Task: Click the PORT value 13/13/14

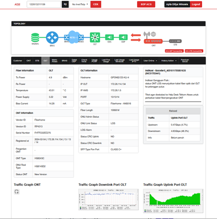Action: pos(115,97)
